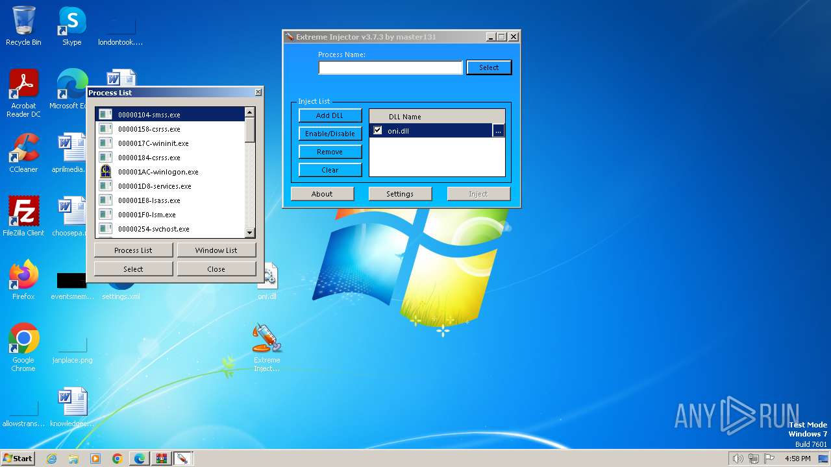Select 00000158-csrss.exe in the process list

point(170,129)
